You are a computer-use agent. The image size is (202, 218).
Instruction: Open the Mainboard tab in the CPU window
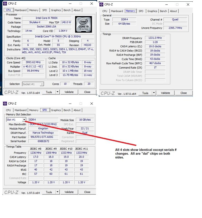21,10
